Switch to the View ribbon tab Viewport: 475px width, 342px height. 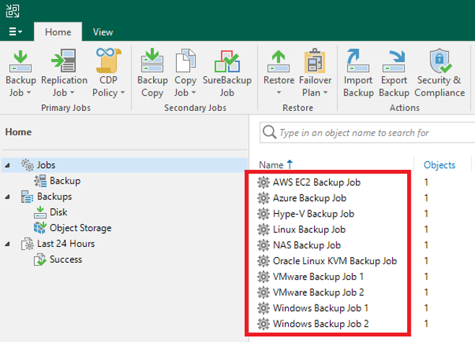(x=103, y=32)
